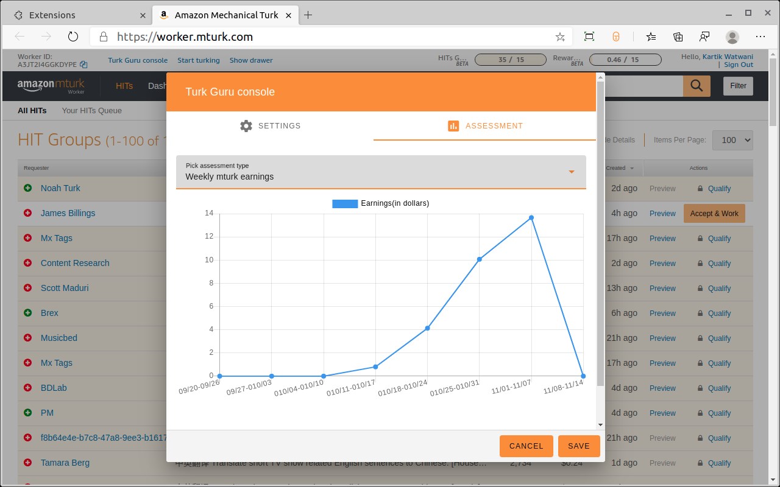Open the browser settings three-dot menu
This screenshot has height=487, width=780.
(760, 37)
